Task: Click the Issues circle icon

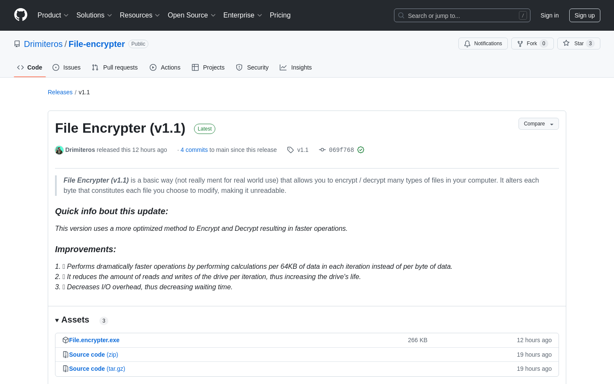Action: click(x=56, y=67)
